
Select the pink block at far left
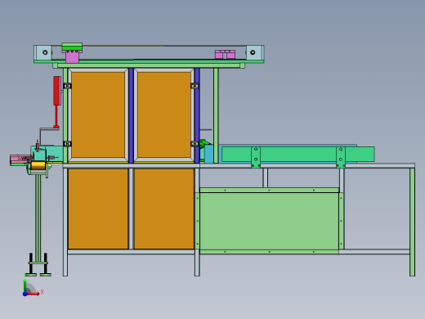tap(20, 159)
